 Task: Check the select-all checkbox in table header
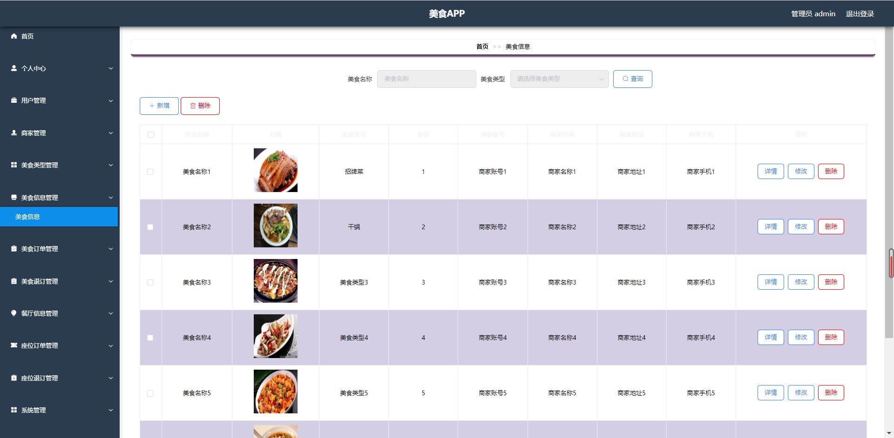pyautogui.click(x=150, y=134)
